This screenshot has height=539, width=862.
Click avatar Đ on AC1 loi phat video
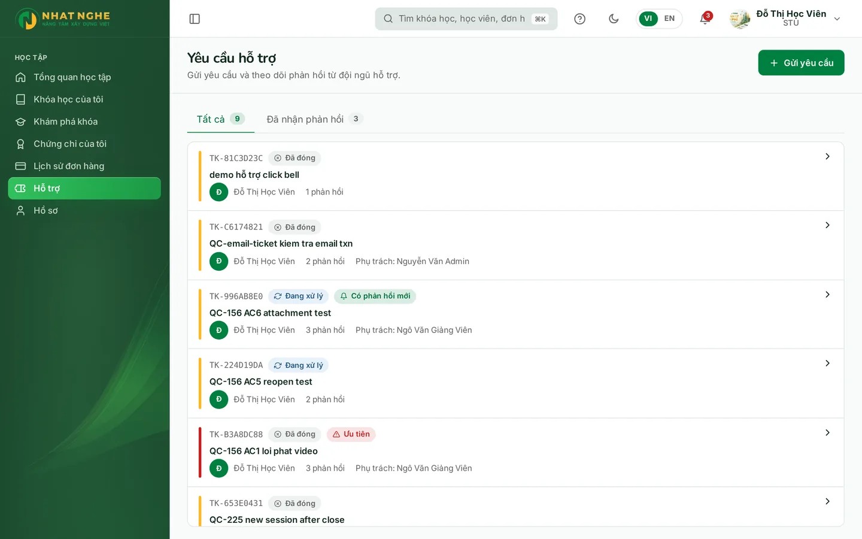tap(219, 468)
